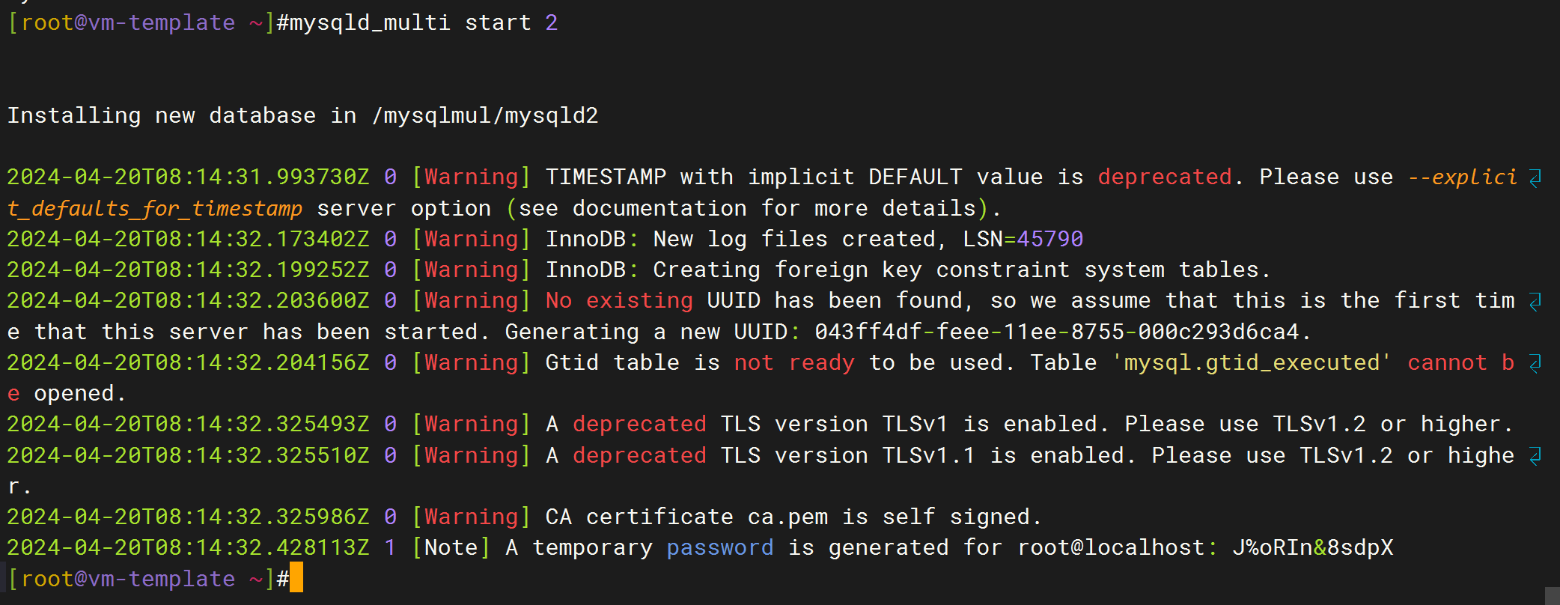1560x605 pixels.
Task: Click the italic 't_defaults_for_timestamp' option text
Action: coord(155,208)
